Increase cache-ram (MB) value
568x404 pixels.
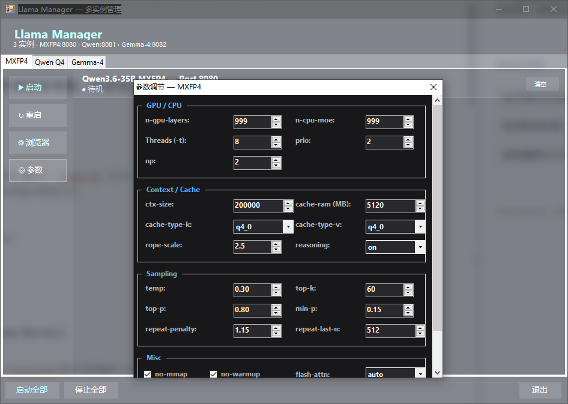click(420, 203)
